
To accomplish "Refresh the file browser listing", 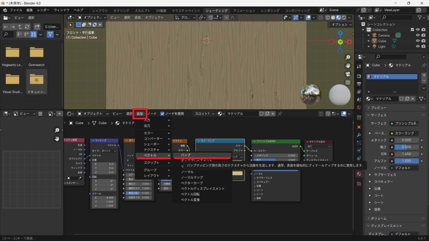I will pos(27,27).
